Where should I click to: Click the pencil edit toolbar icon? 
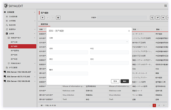pos(48,17)
